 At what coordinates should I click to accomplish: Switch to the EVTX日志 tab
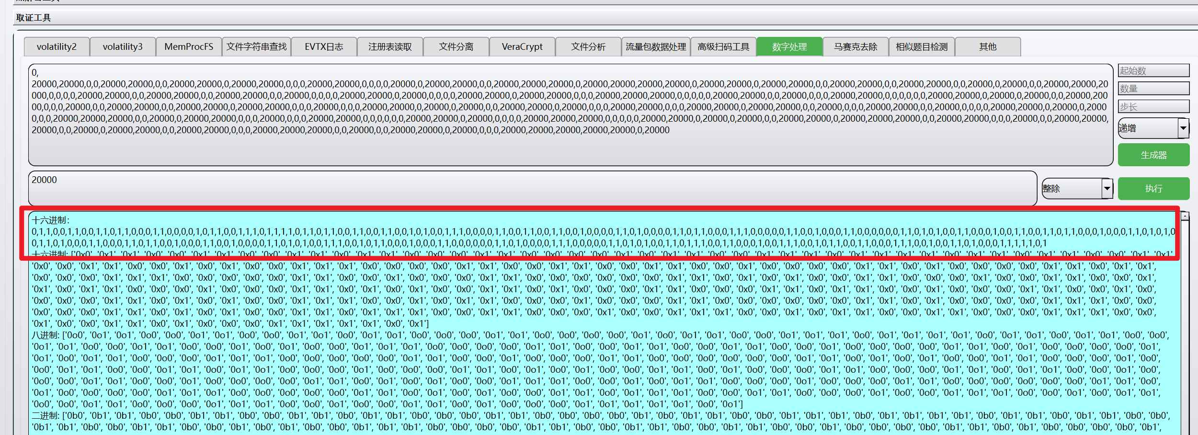323,46
